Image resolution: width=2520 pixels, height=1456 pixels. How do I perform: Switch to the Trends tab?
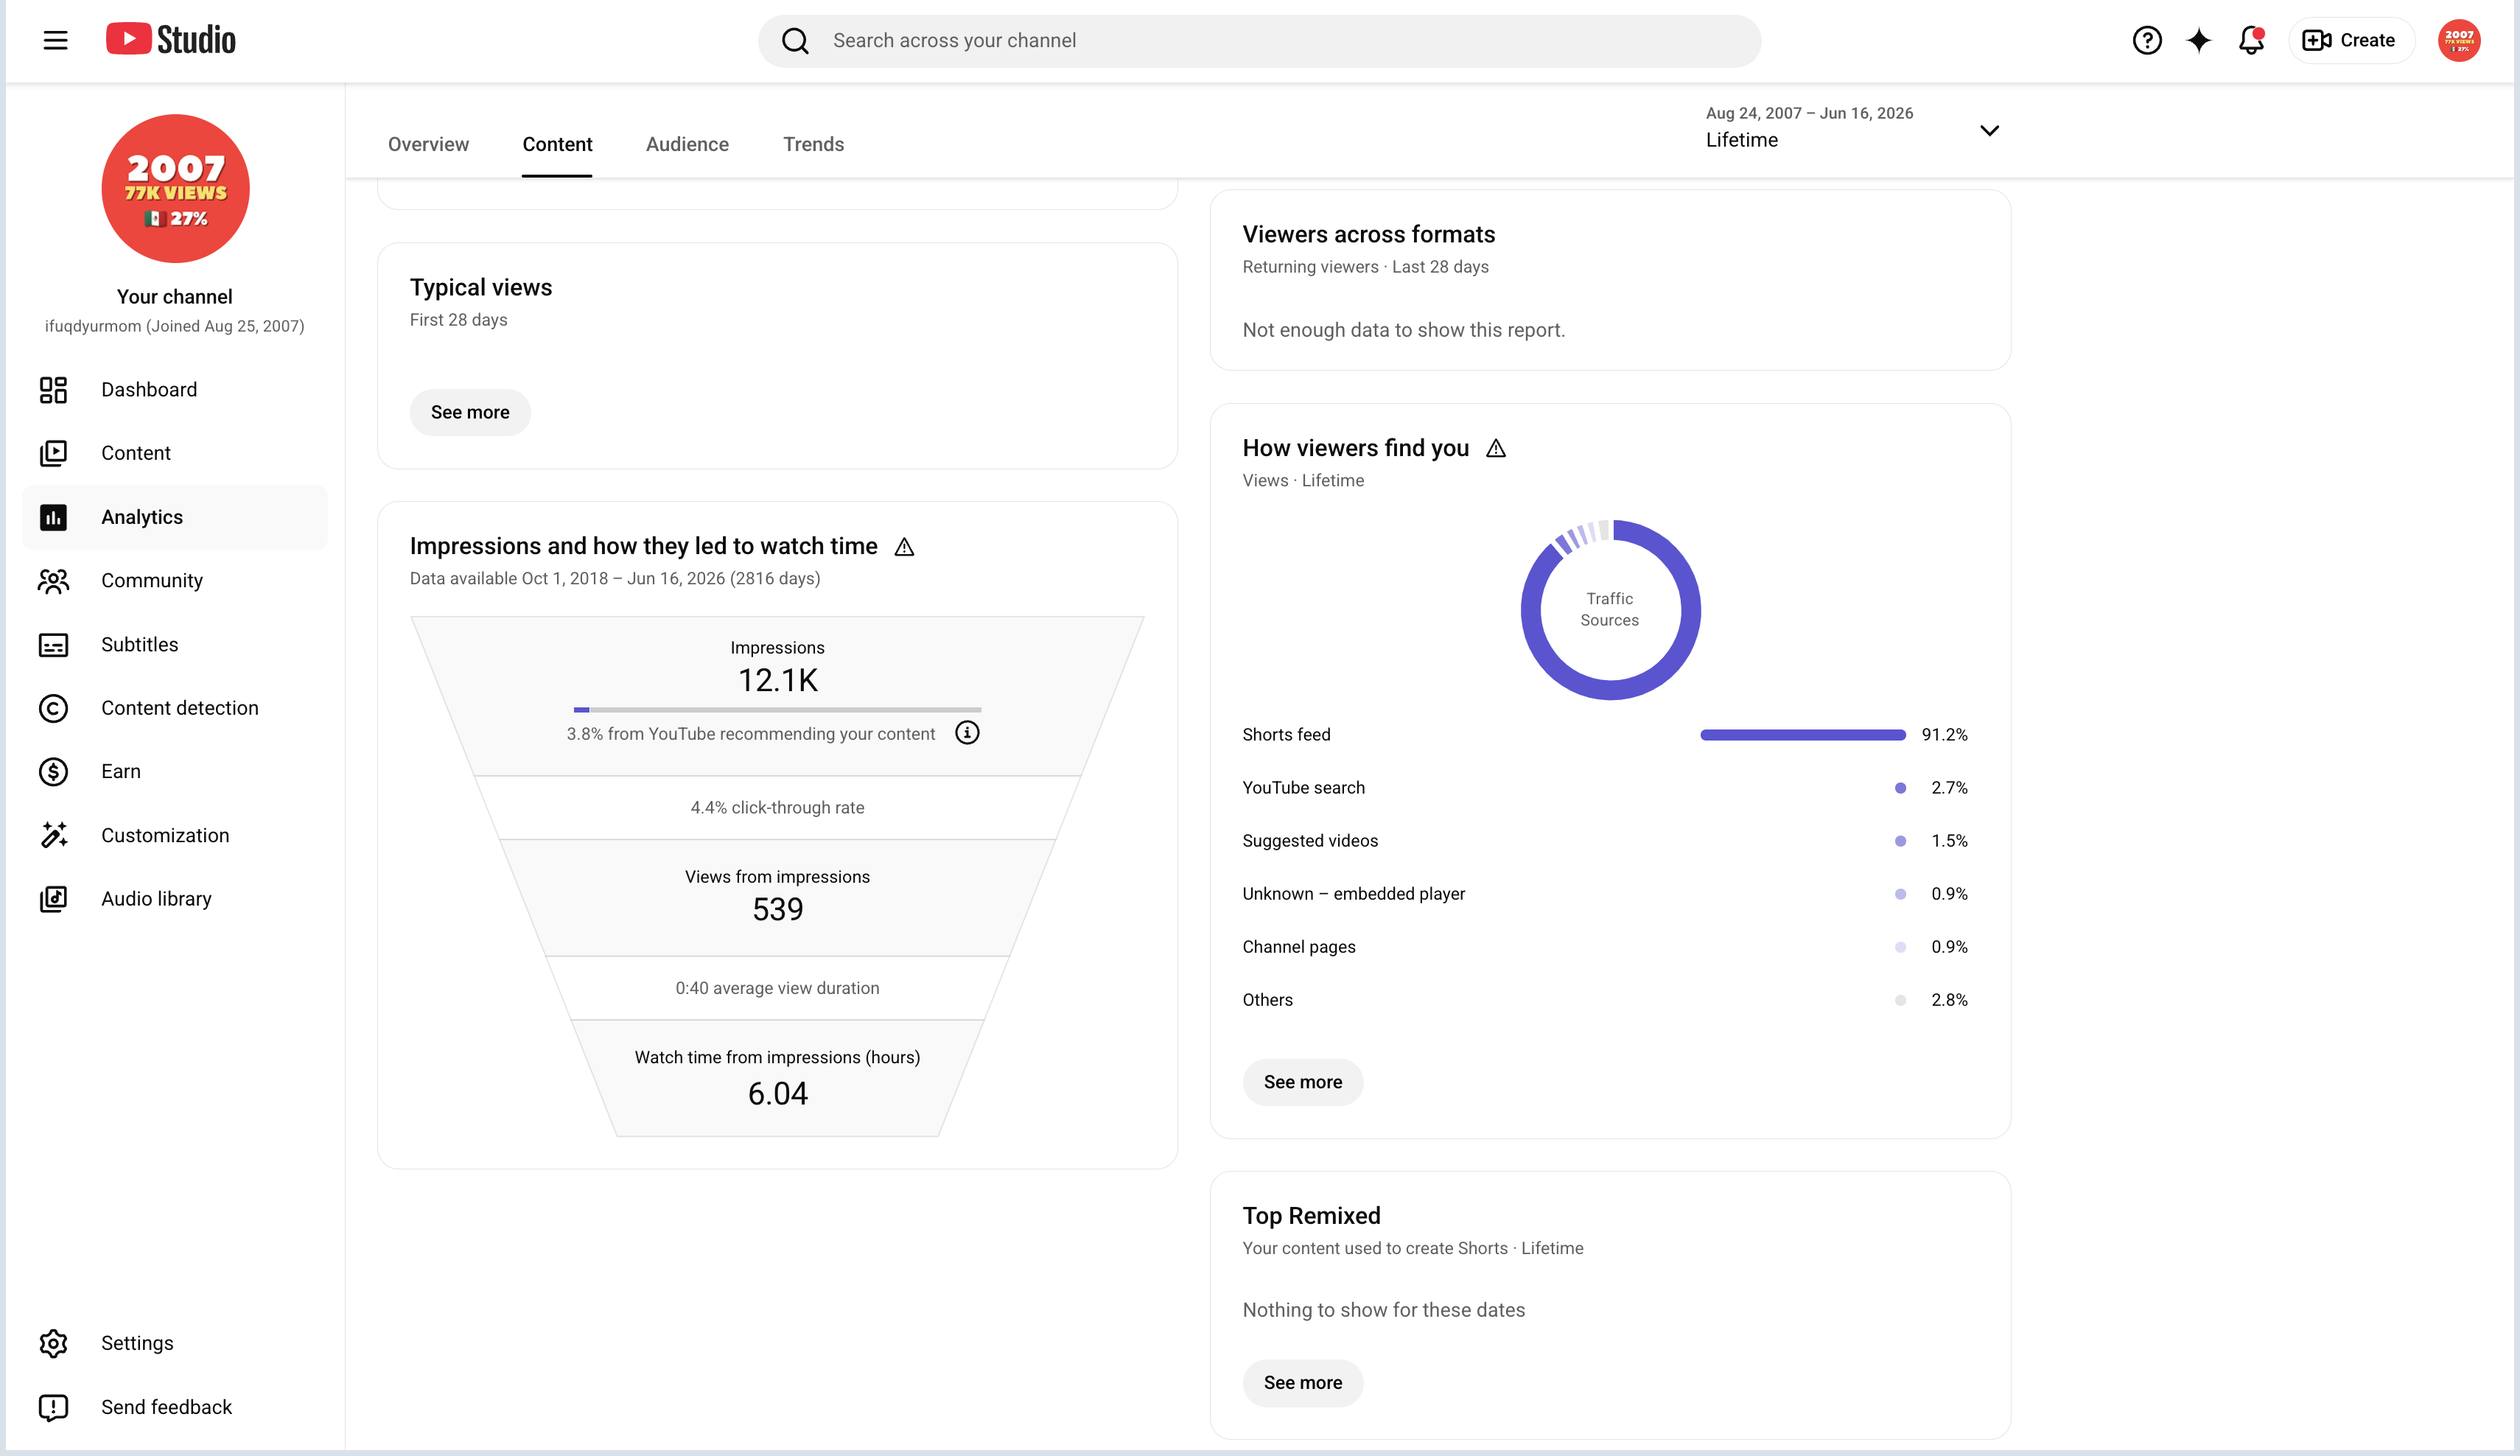coord(813,144)
